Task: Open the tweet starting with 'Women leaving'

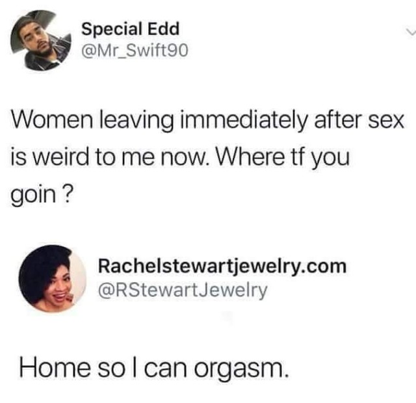Action: point(207,157)
